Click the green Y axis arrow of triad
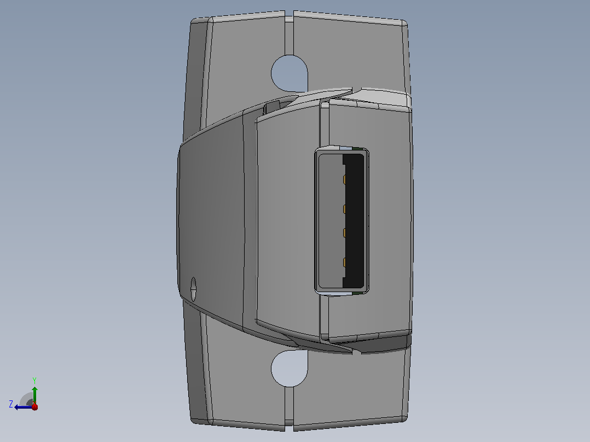590x442 pixels. pos(34,394)
